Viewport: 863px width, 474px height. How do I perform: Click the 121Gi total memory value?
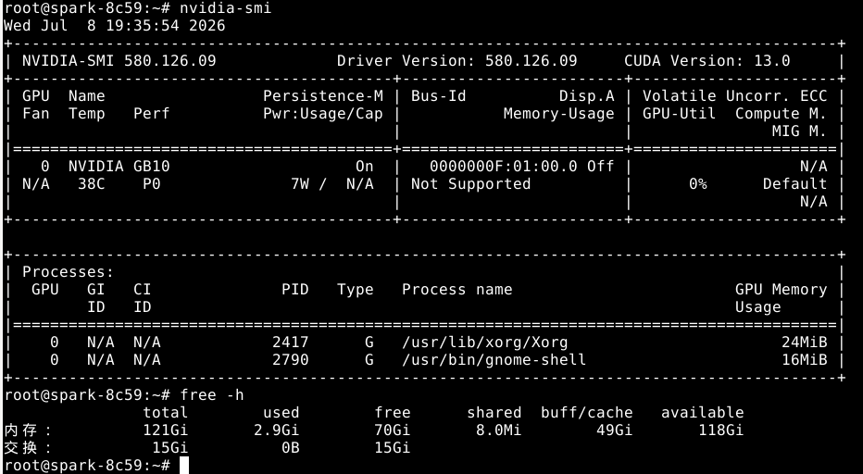pyautogui.click(x=166, y=430)
